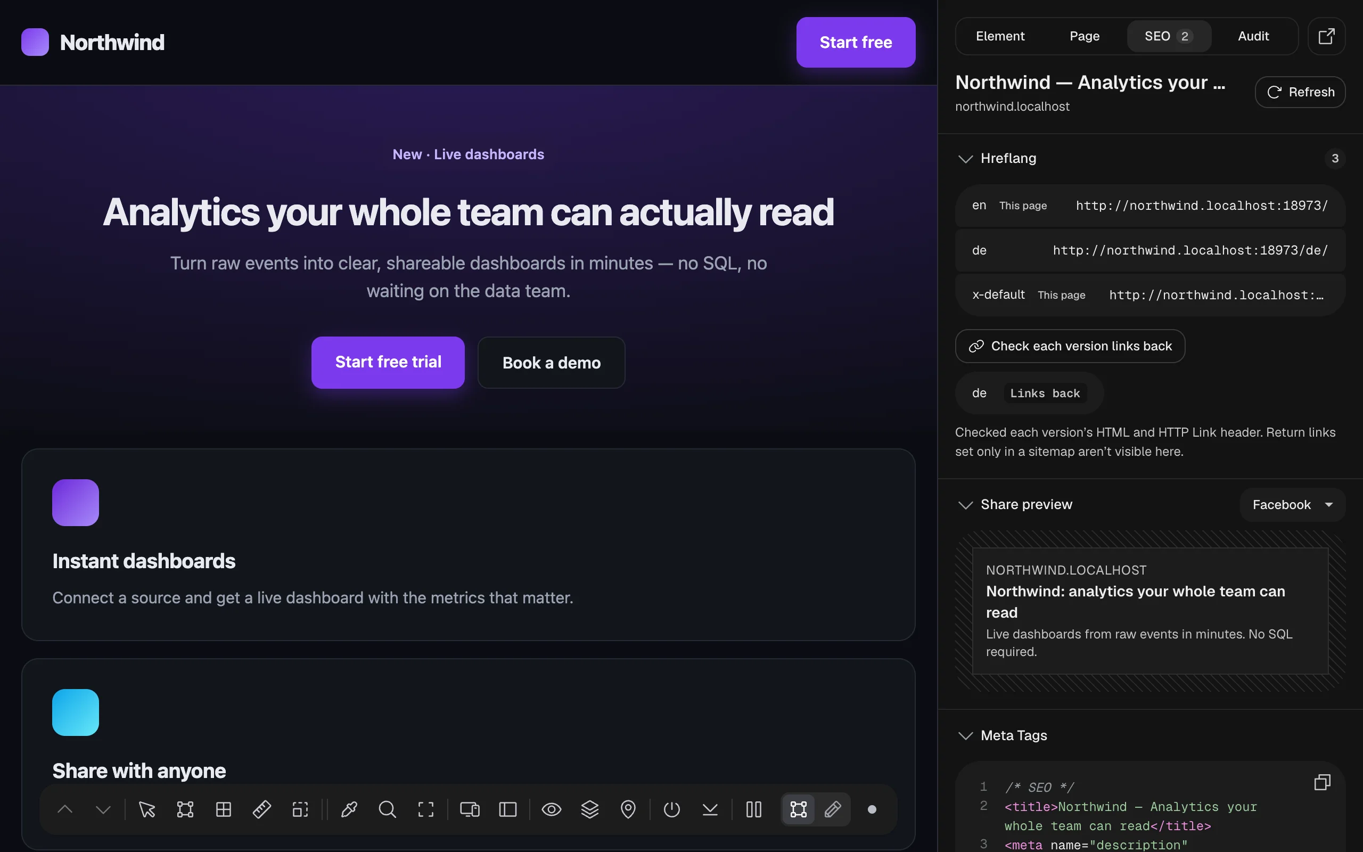
Task: Open responsive device preview icon
Action: 470,810
